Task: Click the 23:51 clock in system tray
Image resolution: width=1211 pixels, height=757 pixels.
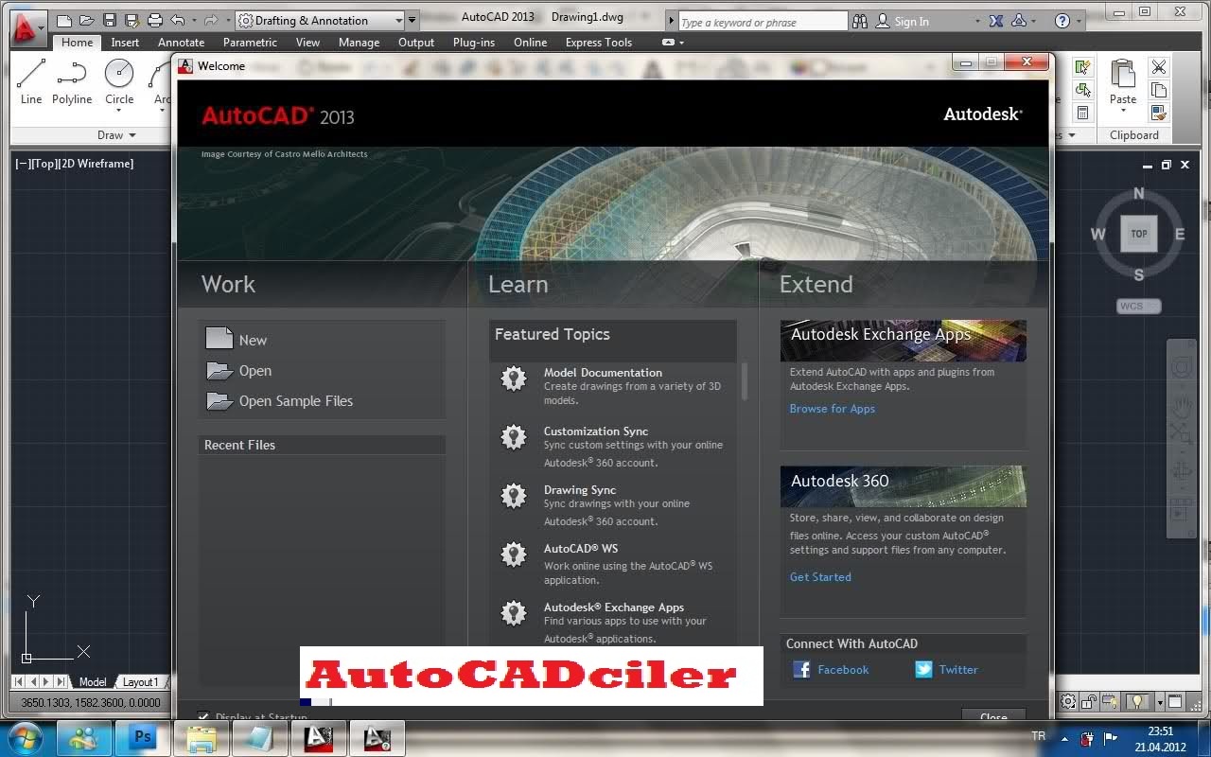Action: coord(1160,731)
